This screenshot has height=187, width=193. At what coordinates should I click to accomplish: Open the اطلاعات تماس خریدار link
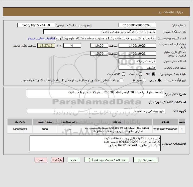[41, 38]
